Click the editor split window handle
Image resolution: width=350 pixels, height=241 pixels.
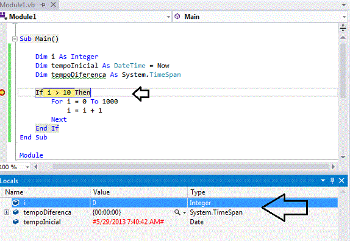coord(343,28)
